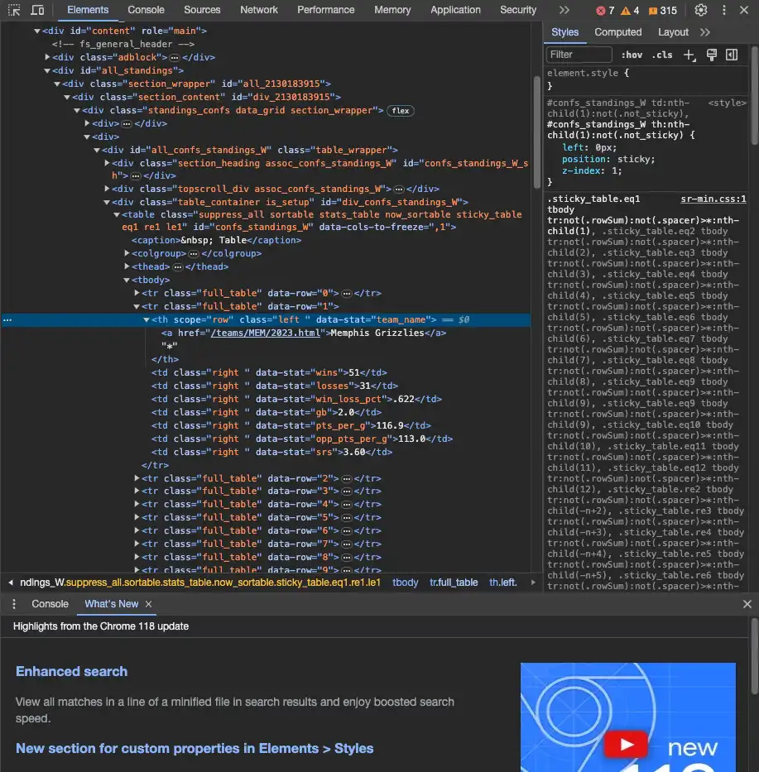
Task: Open the rendering emulations paintbrush icon
Action: pyautogui.click(x=712, y=55)
